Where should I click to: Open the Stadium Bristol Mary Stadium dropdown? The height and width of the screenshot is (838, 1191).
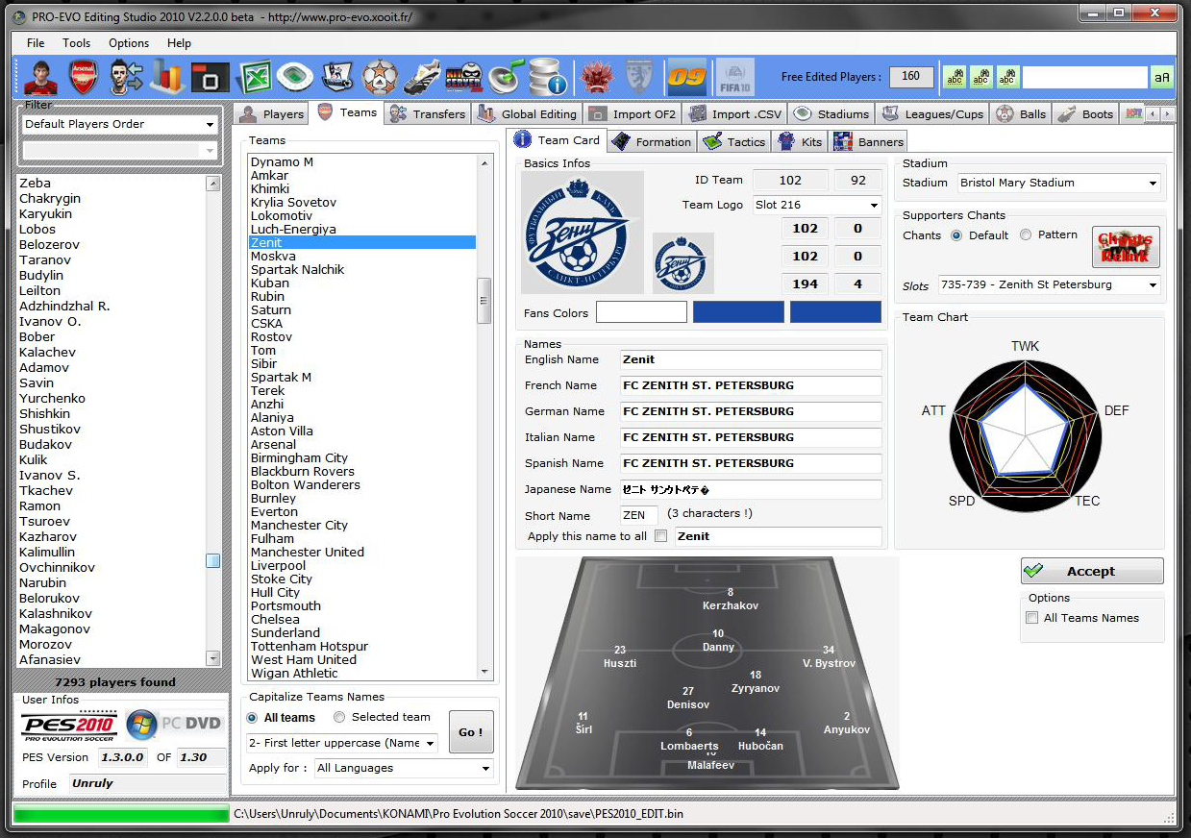1058,183
